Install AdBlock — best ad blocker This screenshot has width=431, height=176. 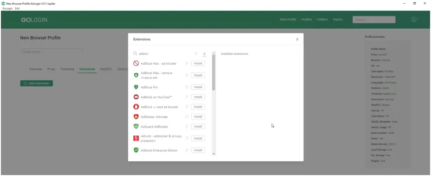(198, 107)
